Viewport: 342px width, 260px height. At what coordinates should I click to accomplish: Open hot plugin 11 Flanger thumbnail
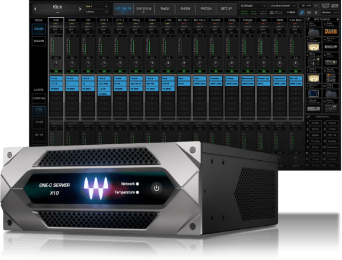[x=313, y=109]
